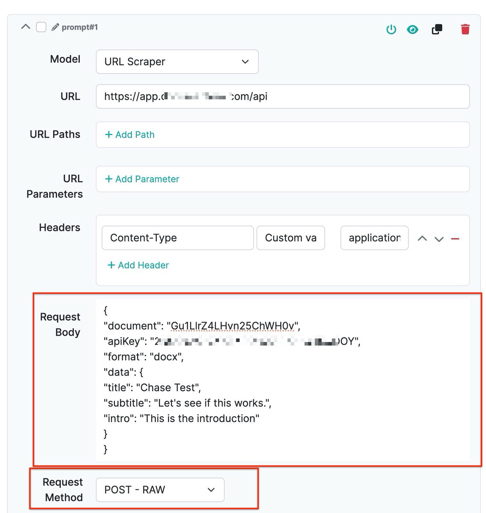Open the Model dropdown showing URL Scraper
The image size is (486, 513).
coord(177,62)
